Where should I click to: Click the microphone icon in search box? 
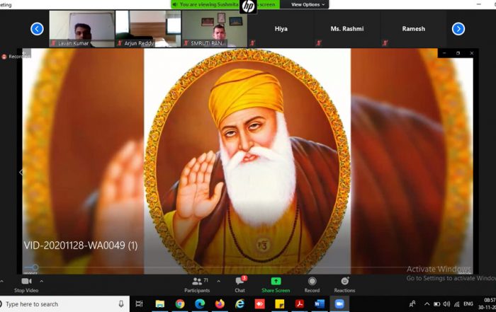(x=121, y=304)
